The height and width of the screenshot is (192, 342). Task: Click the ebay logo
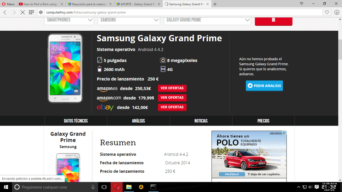(105, 107)
